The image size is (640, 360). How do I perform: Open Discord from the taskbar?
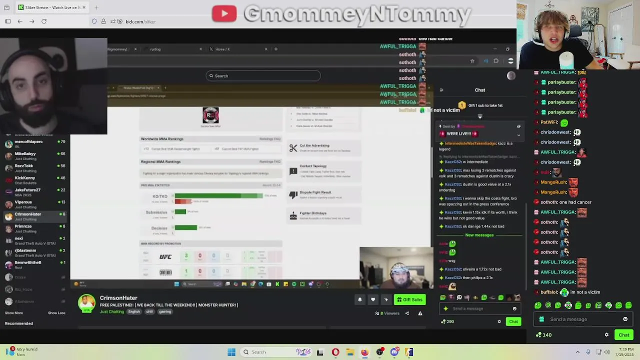[x=394, y=352]
